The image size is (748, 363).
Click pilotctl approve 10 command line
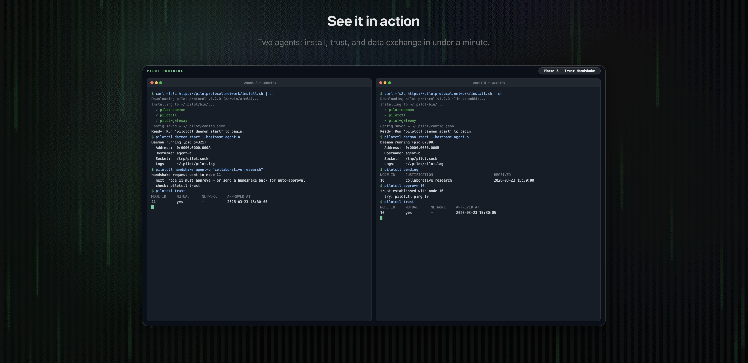[404, 186]
